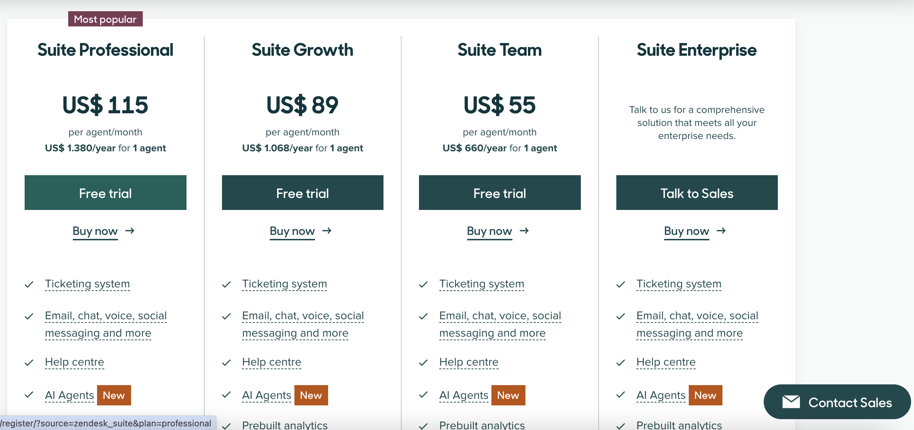Click the arrow beside Suite Growth Buy now
Screen dimensions: 914x430
click(327, 231)
